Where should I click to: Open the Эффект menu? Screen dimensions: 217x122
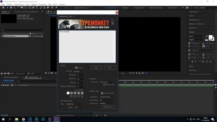(34, 4)
